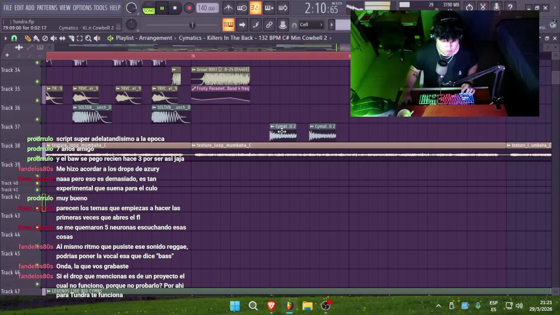Open Brave browser from taskbar
The height and width of the screenshot is (315, 560).
click(x=271, y=306)
